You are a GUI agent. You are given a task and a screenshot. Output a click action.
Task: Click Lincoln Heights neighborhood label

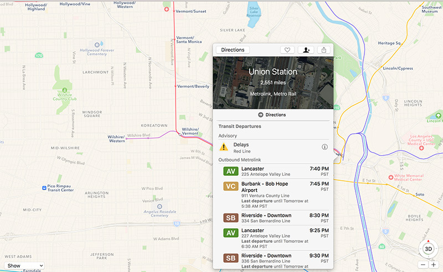[x=413, y=103]
